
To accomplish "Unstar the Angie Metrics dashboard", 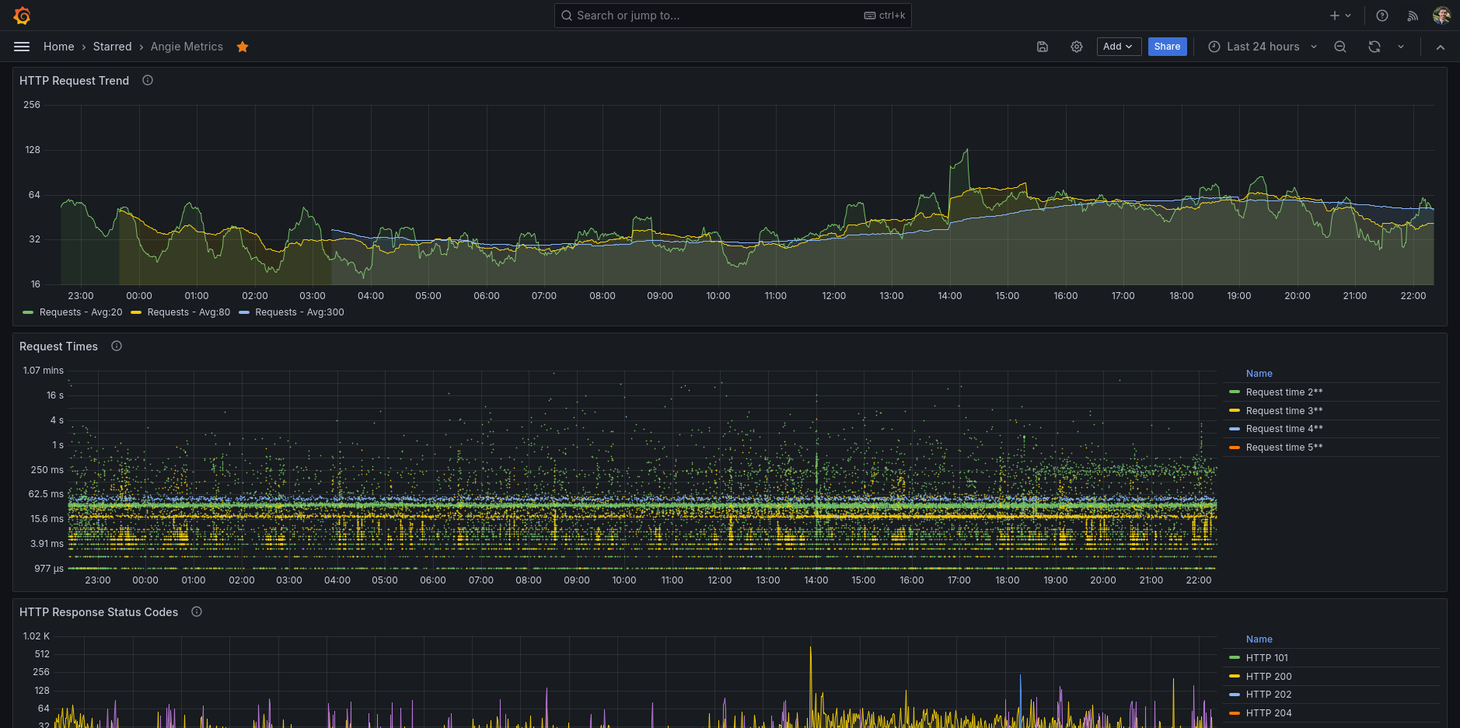I will (x=243, y=47).
